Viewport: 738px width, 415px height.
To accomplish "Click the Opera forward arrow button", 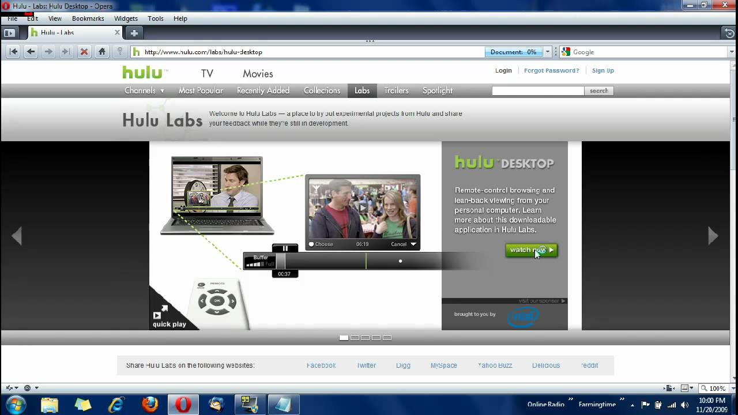I will [48, 52].
